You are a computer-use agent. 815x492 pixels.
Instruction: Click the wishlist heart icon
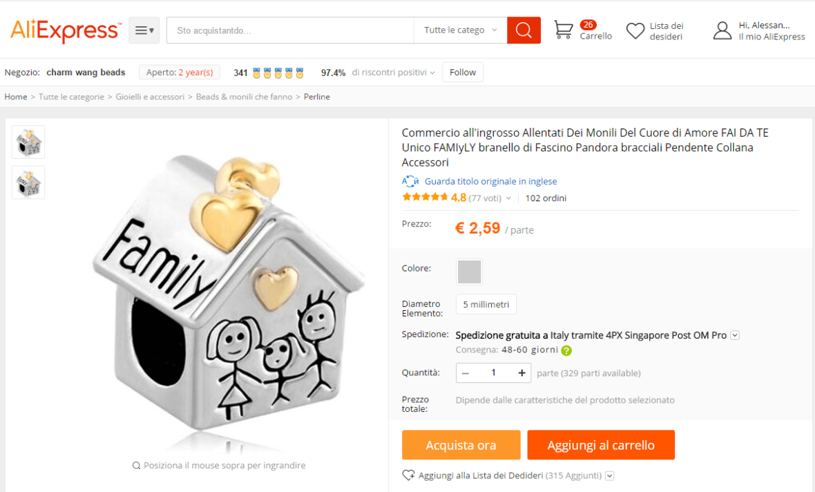(635, 31)
